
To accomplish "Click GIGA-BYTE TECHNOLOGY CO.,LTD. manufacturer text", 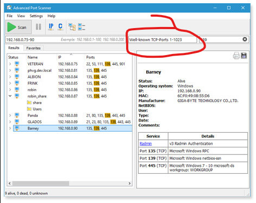I will 208,100.
